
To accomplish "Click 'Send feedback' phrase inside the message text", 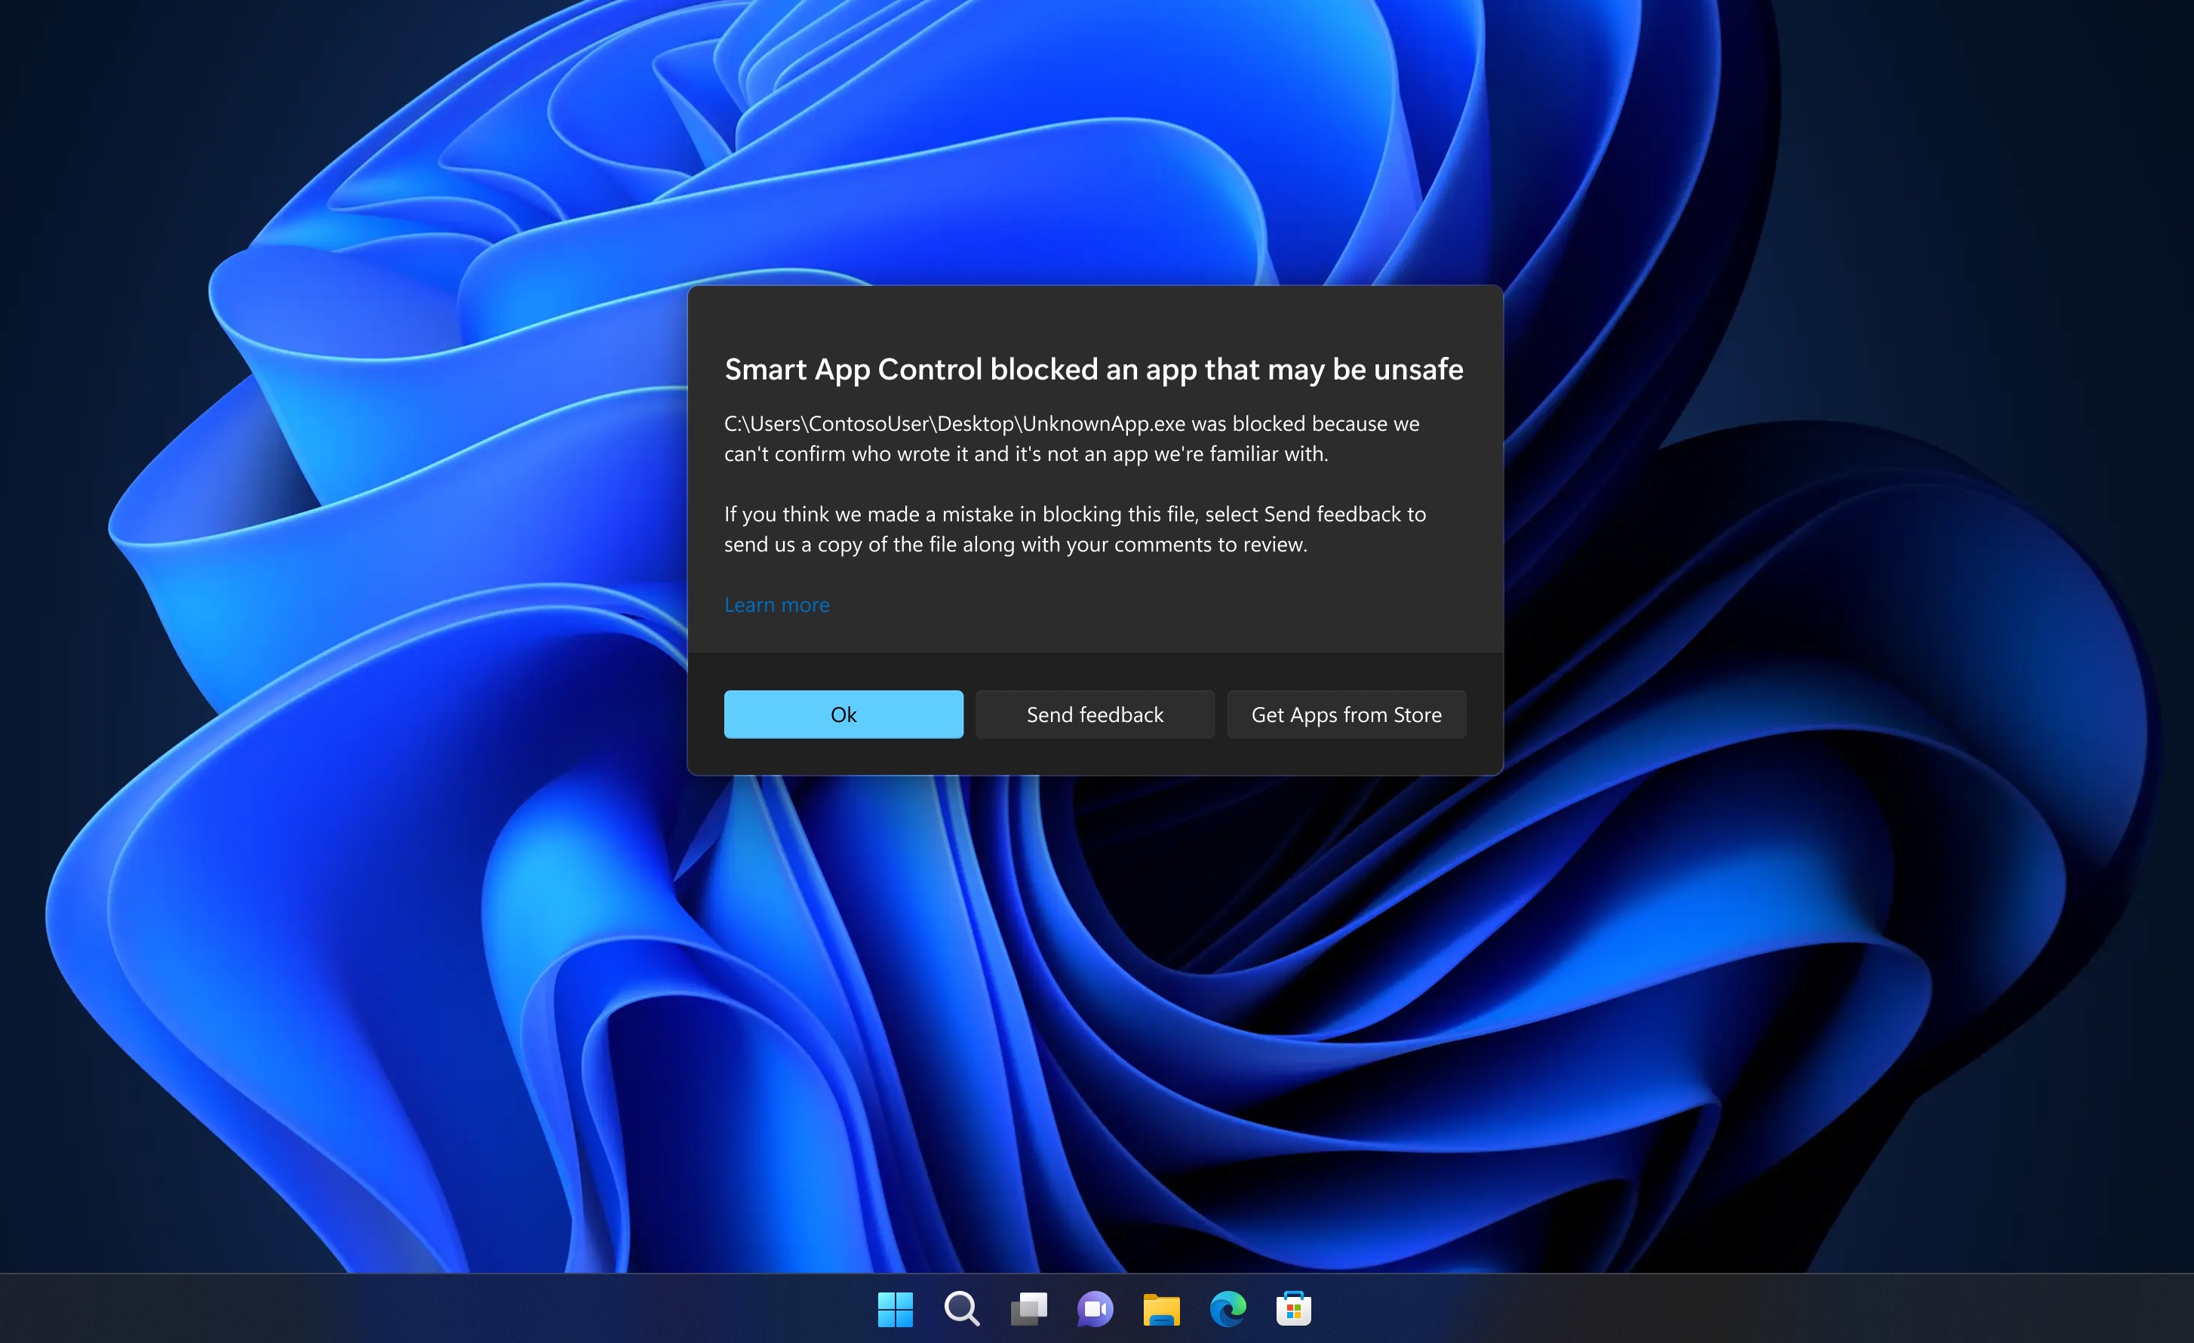I will [1331, 514].
